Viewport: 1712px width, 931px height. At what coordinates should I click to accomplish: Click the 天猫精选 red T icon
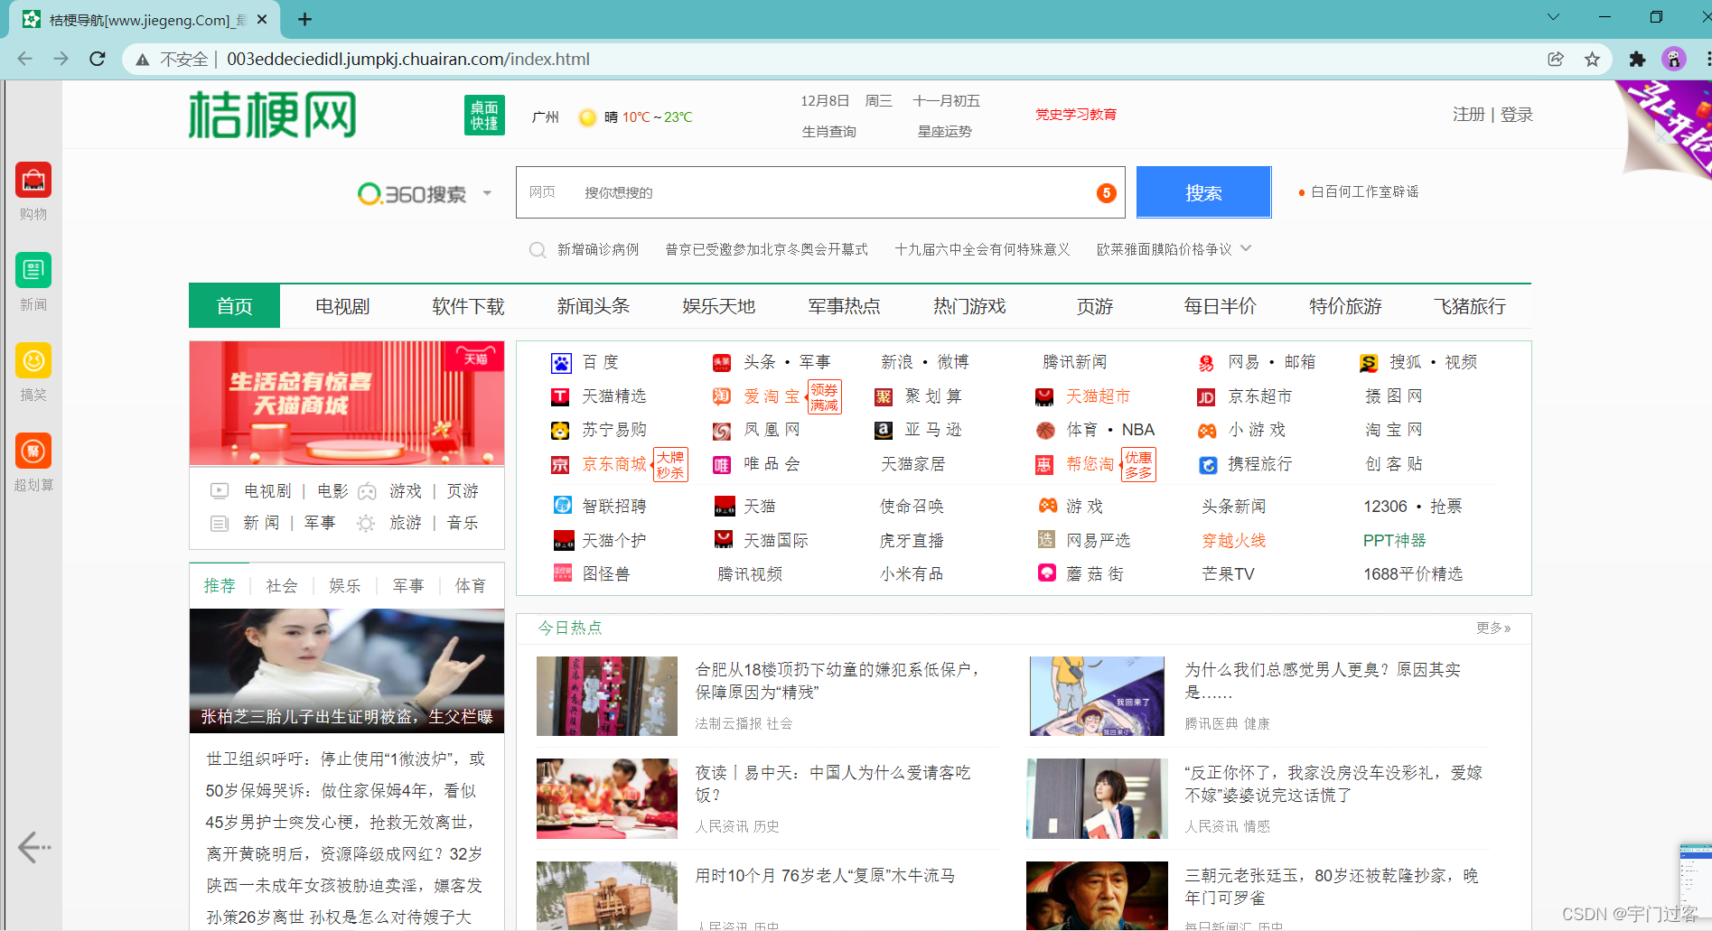point(561,396)
